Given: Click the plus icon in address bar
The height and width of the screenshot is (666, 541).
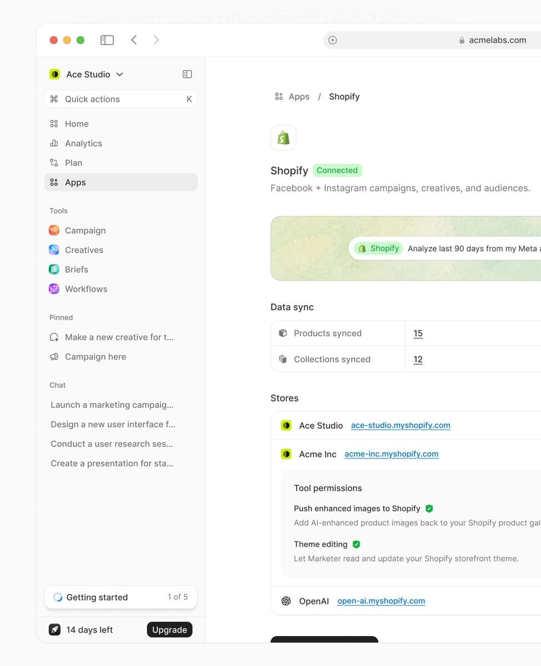Looking at the screenshot, I should click(333, 40).
